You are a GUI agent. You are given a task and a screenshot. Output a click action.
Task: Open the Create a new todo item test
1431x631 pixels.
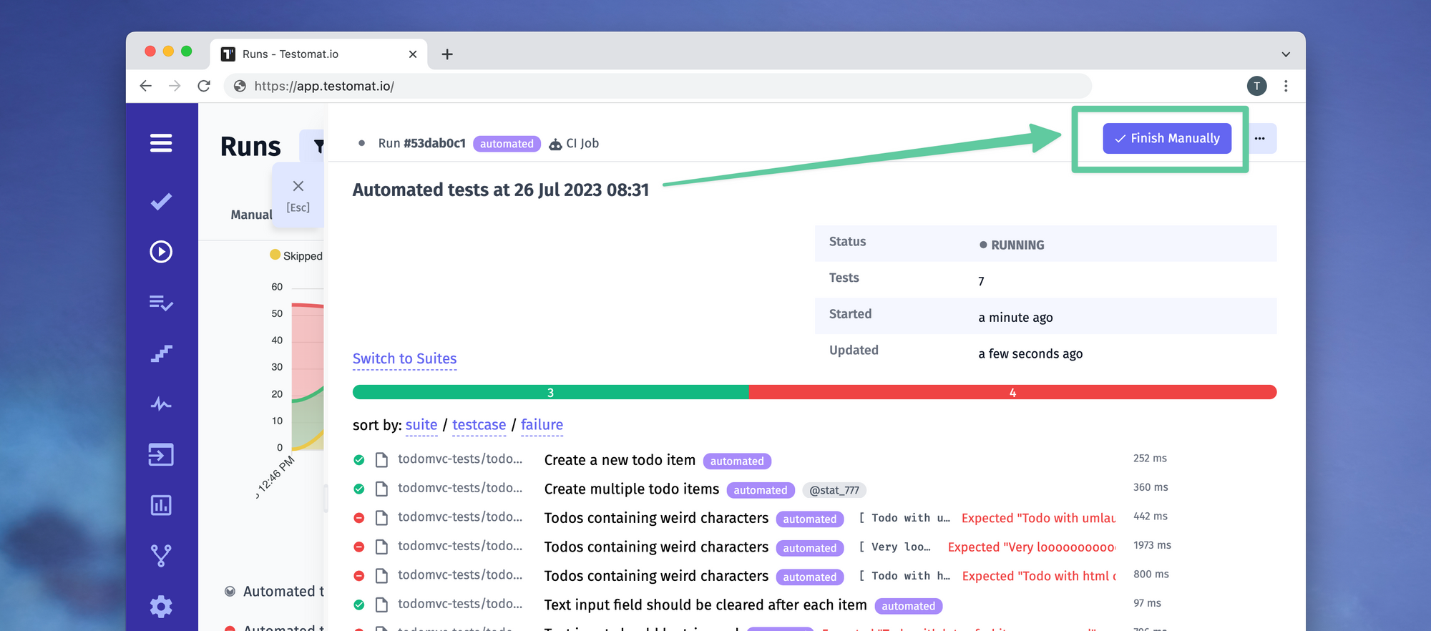[x=620, y=460]
